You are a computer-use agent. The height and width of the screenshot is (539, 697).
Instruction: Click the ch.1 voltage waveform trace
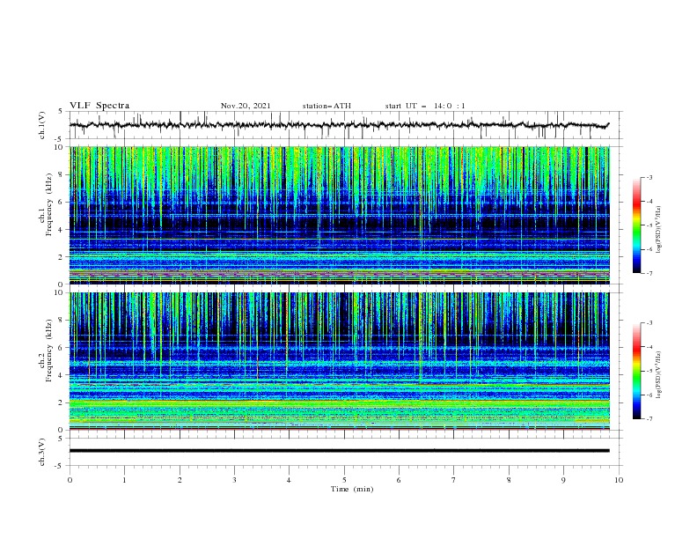339,125
